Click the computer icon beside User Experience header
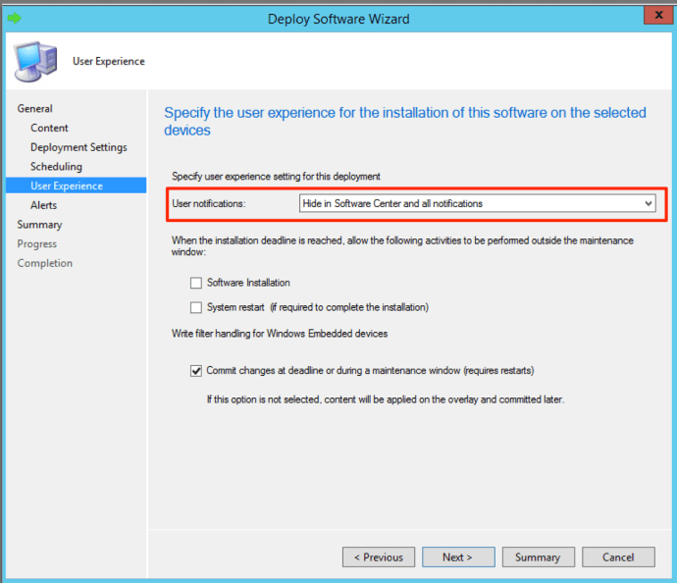The width and height of the screenshot is (677, 583). [35, 61]
